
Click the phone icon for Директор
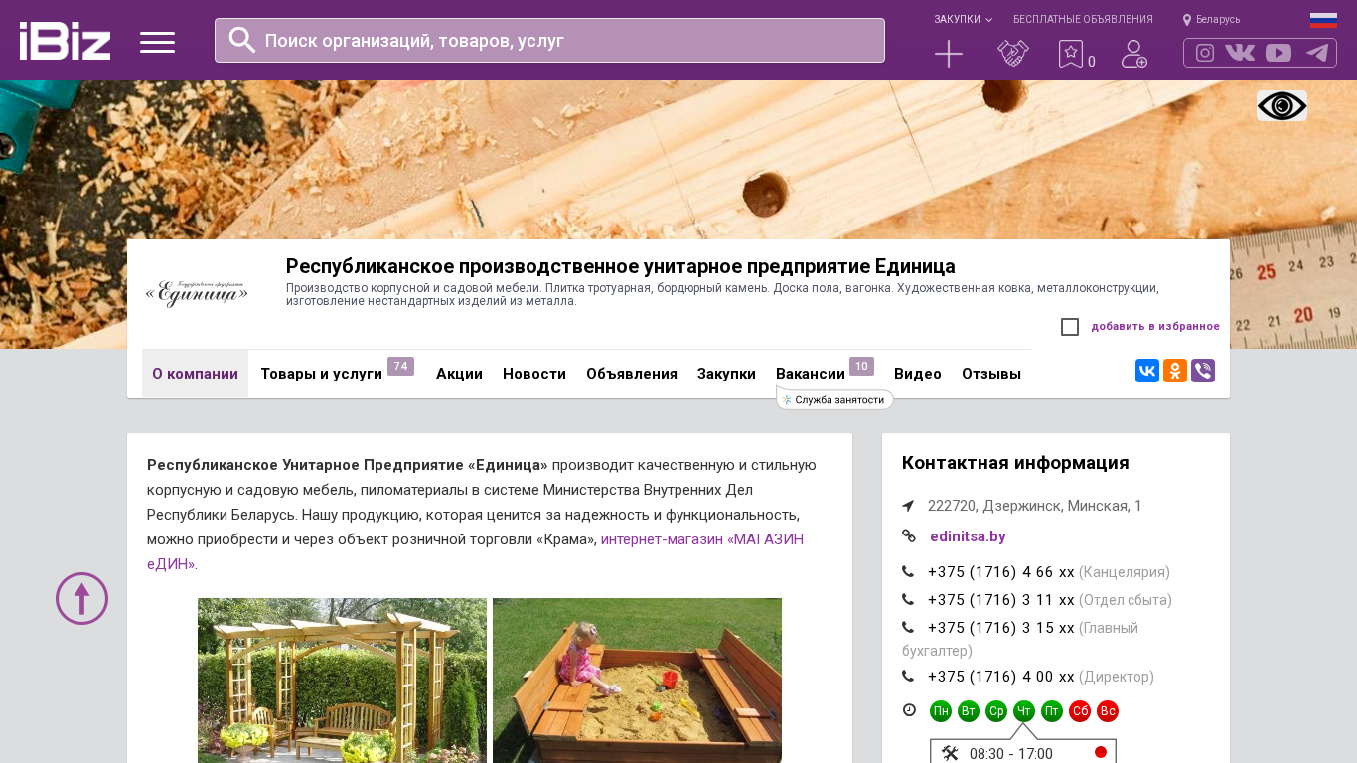click(908, 677)
